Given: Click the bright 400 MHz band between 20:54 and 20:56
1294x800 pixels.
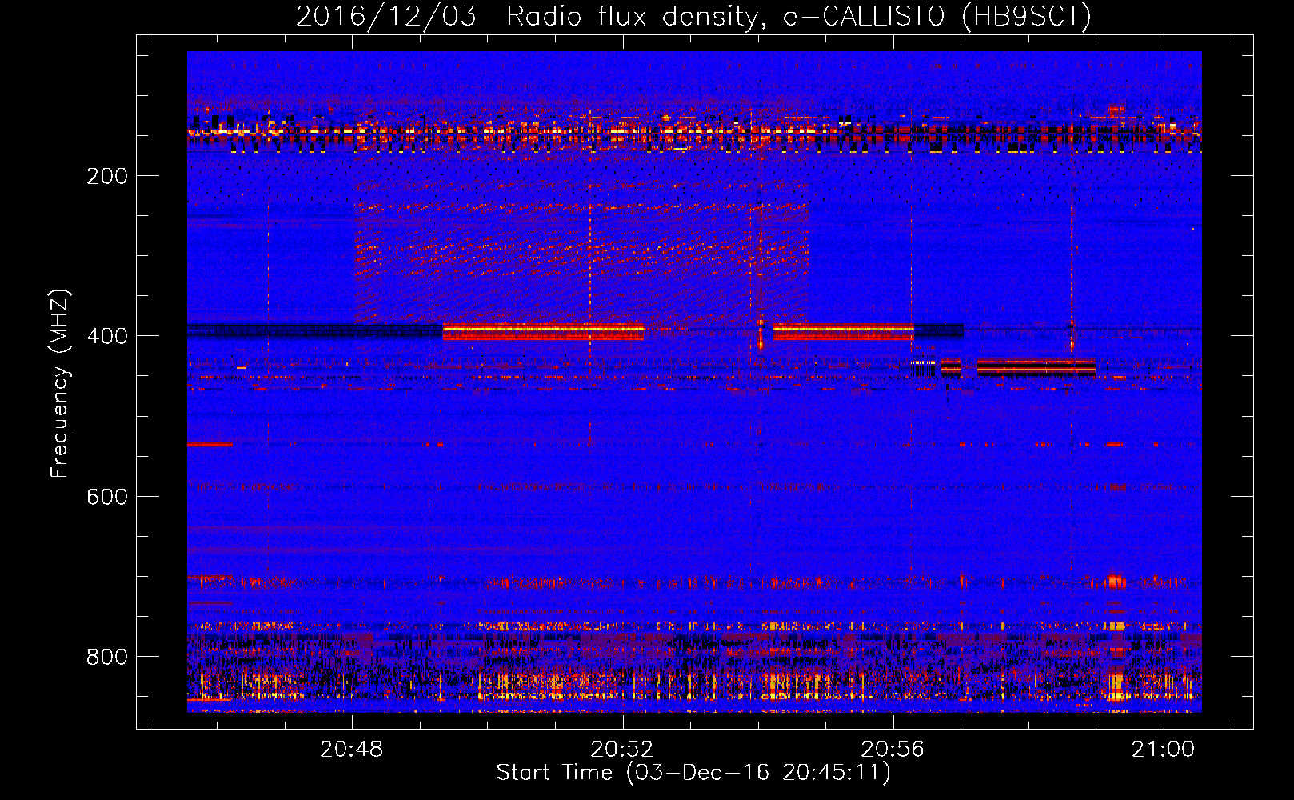Looking at the screenshot, I should pyautogui.click(x=843, y=331).
